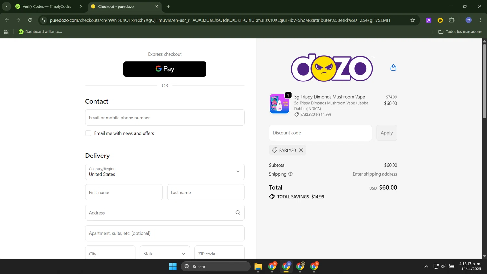Click Apply discount button
The height and width of the screenshot is (274, 487).
click(x=387, y=133)
